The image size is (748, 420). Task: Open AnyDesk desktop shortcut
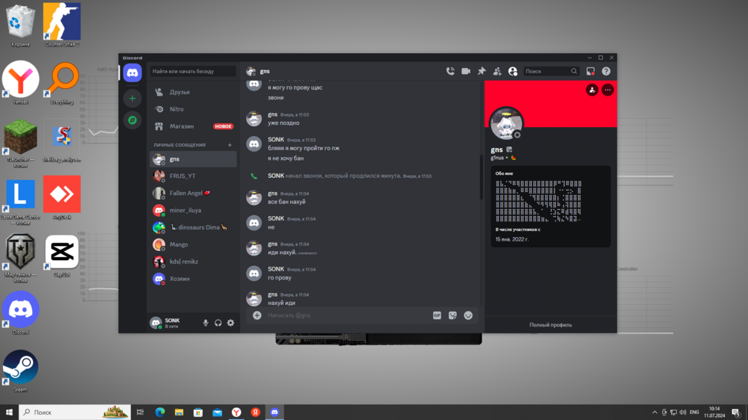[61, 197]
